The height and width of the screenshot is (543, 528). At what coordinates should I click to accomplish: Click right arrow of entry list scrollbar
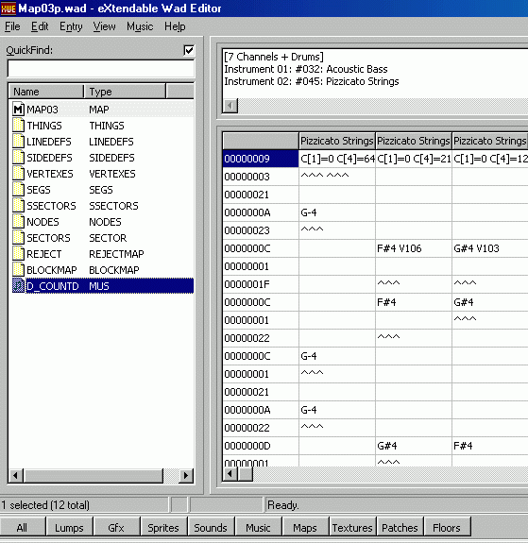pyautogui.click(x=186, y=475)
